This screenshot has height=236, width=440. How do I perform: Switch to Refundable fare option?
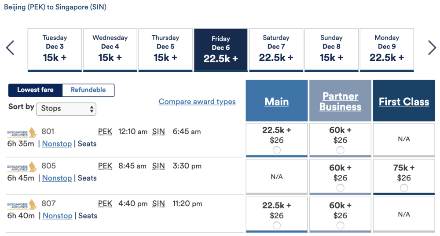[88, 90]
